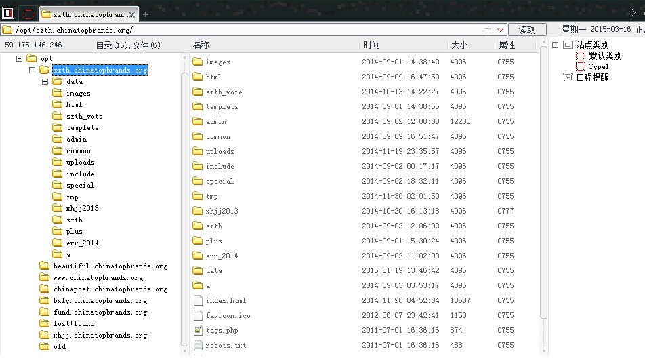Expand the data folder in tree
Viewport: 645px width, 364px height.
coord(45,81)
